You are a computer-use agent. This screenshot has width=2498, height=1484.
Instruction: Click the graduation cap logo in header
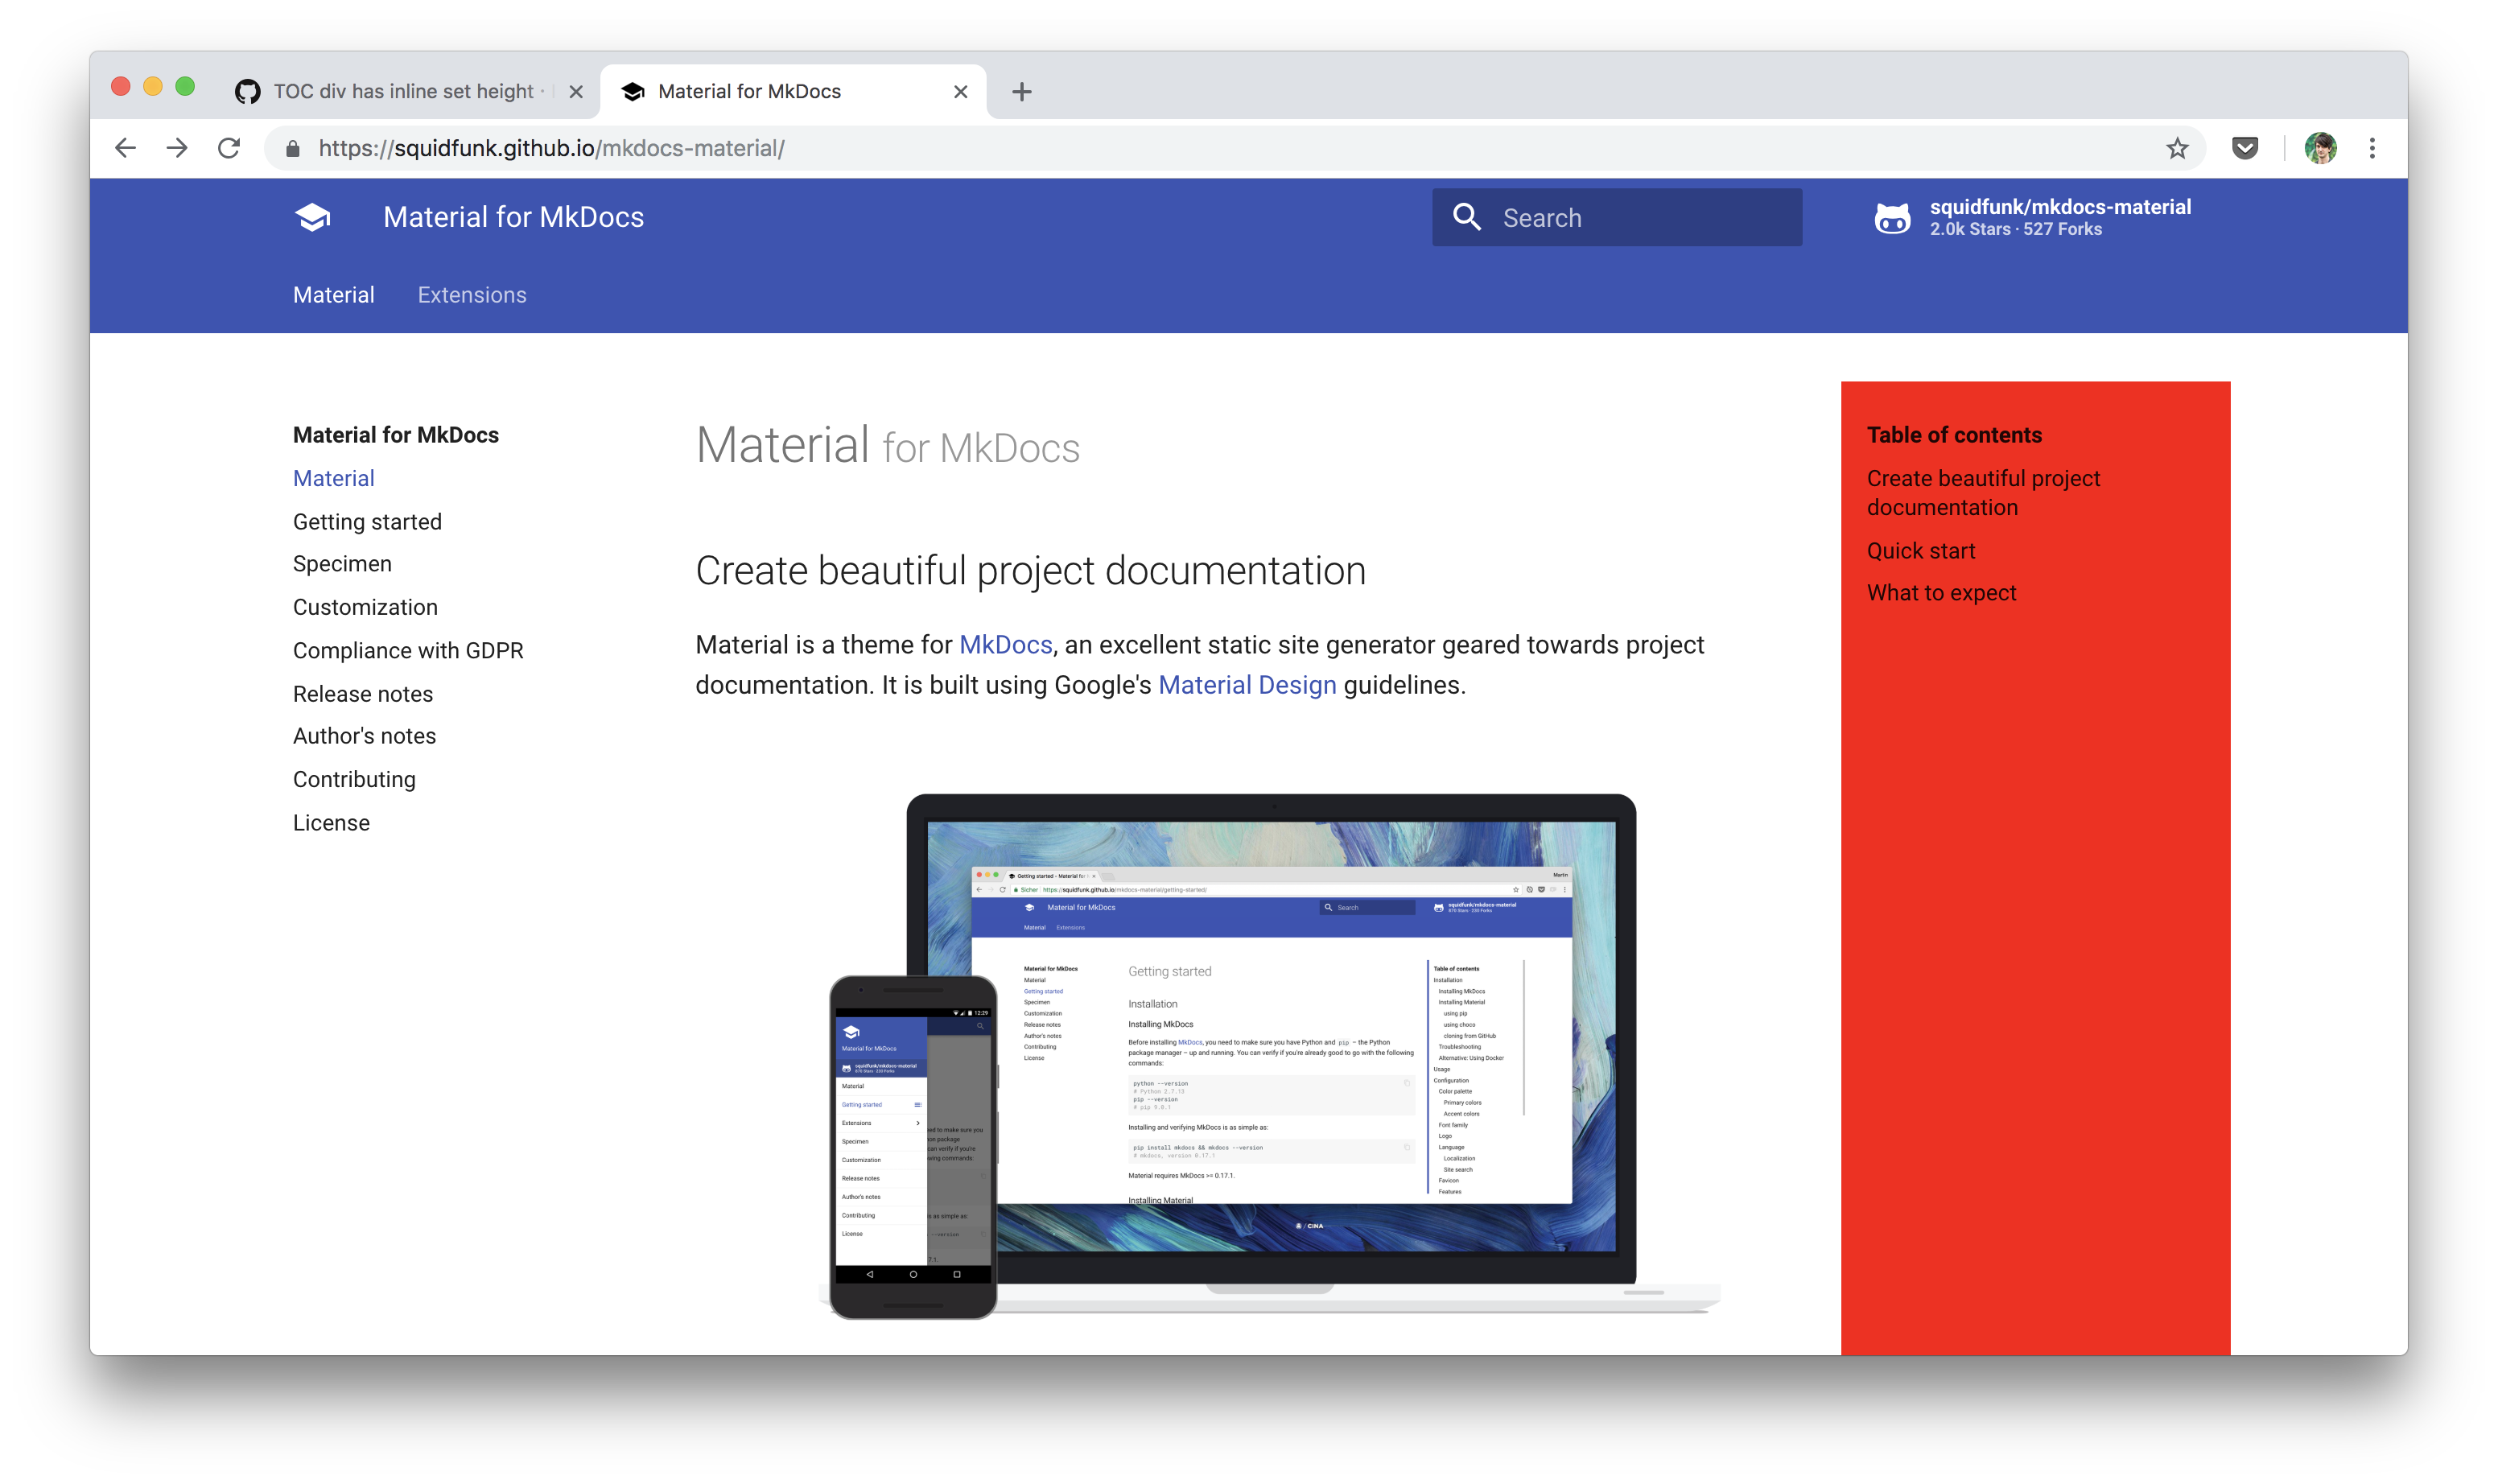coord(313,217)
